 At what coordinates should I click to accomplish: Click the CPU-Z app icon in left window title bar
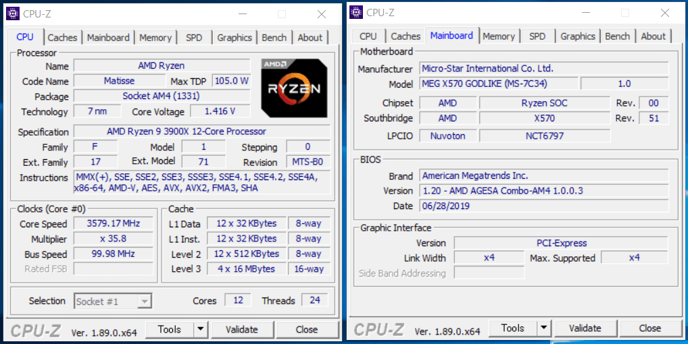pyautogui.click(x=13, y=14)
